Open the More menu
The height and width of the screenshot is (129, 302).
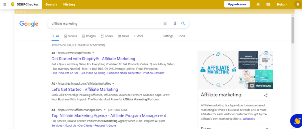[x=139, y=36]
